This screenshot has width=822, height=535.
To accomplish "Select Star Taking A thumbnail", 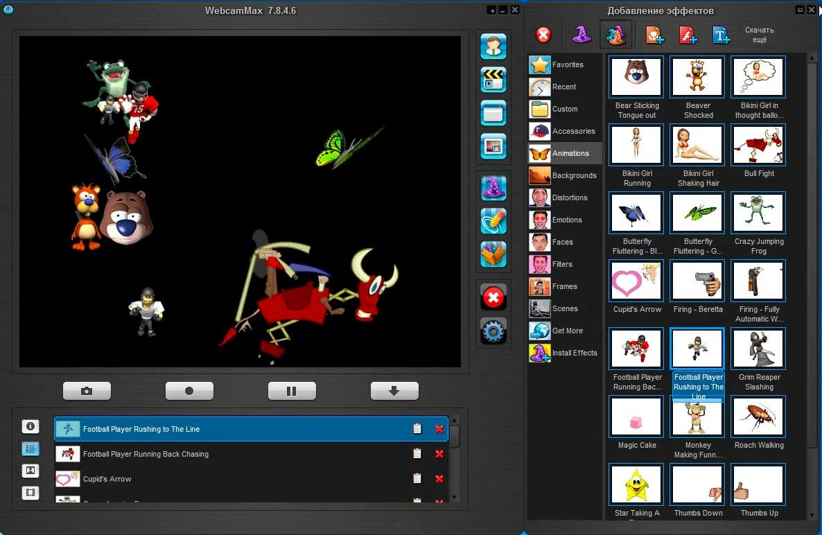I will coord(636,484).
